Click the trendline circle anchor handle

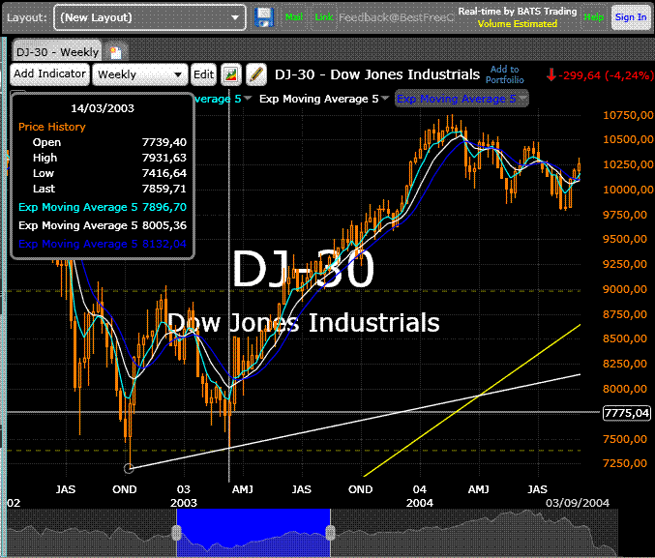click(x=129, y=469)
